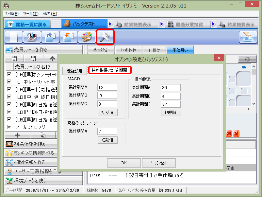The height and width of the screenshot is (197, 262).
Task: Switch to the 手仕舞い tab
Action: (x=180, y=50)
